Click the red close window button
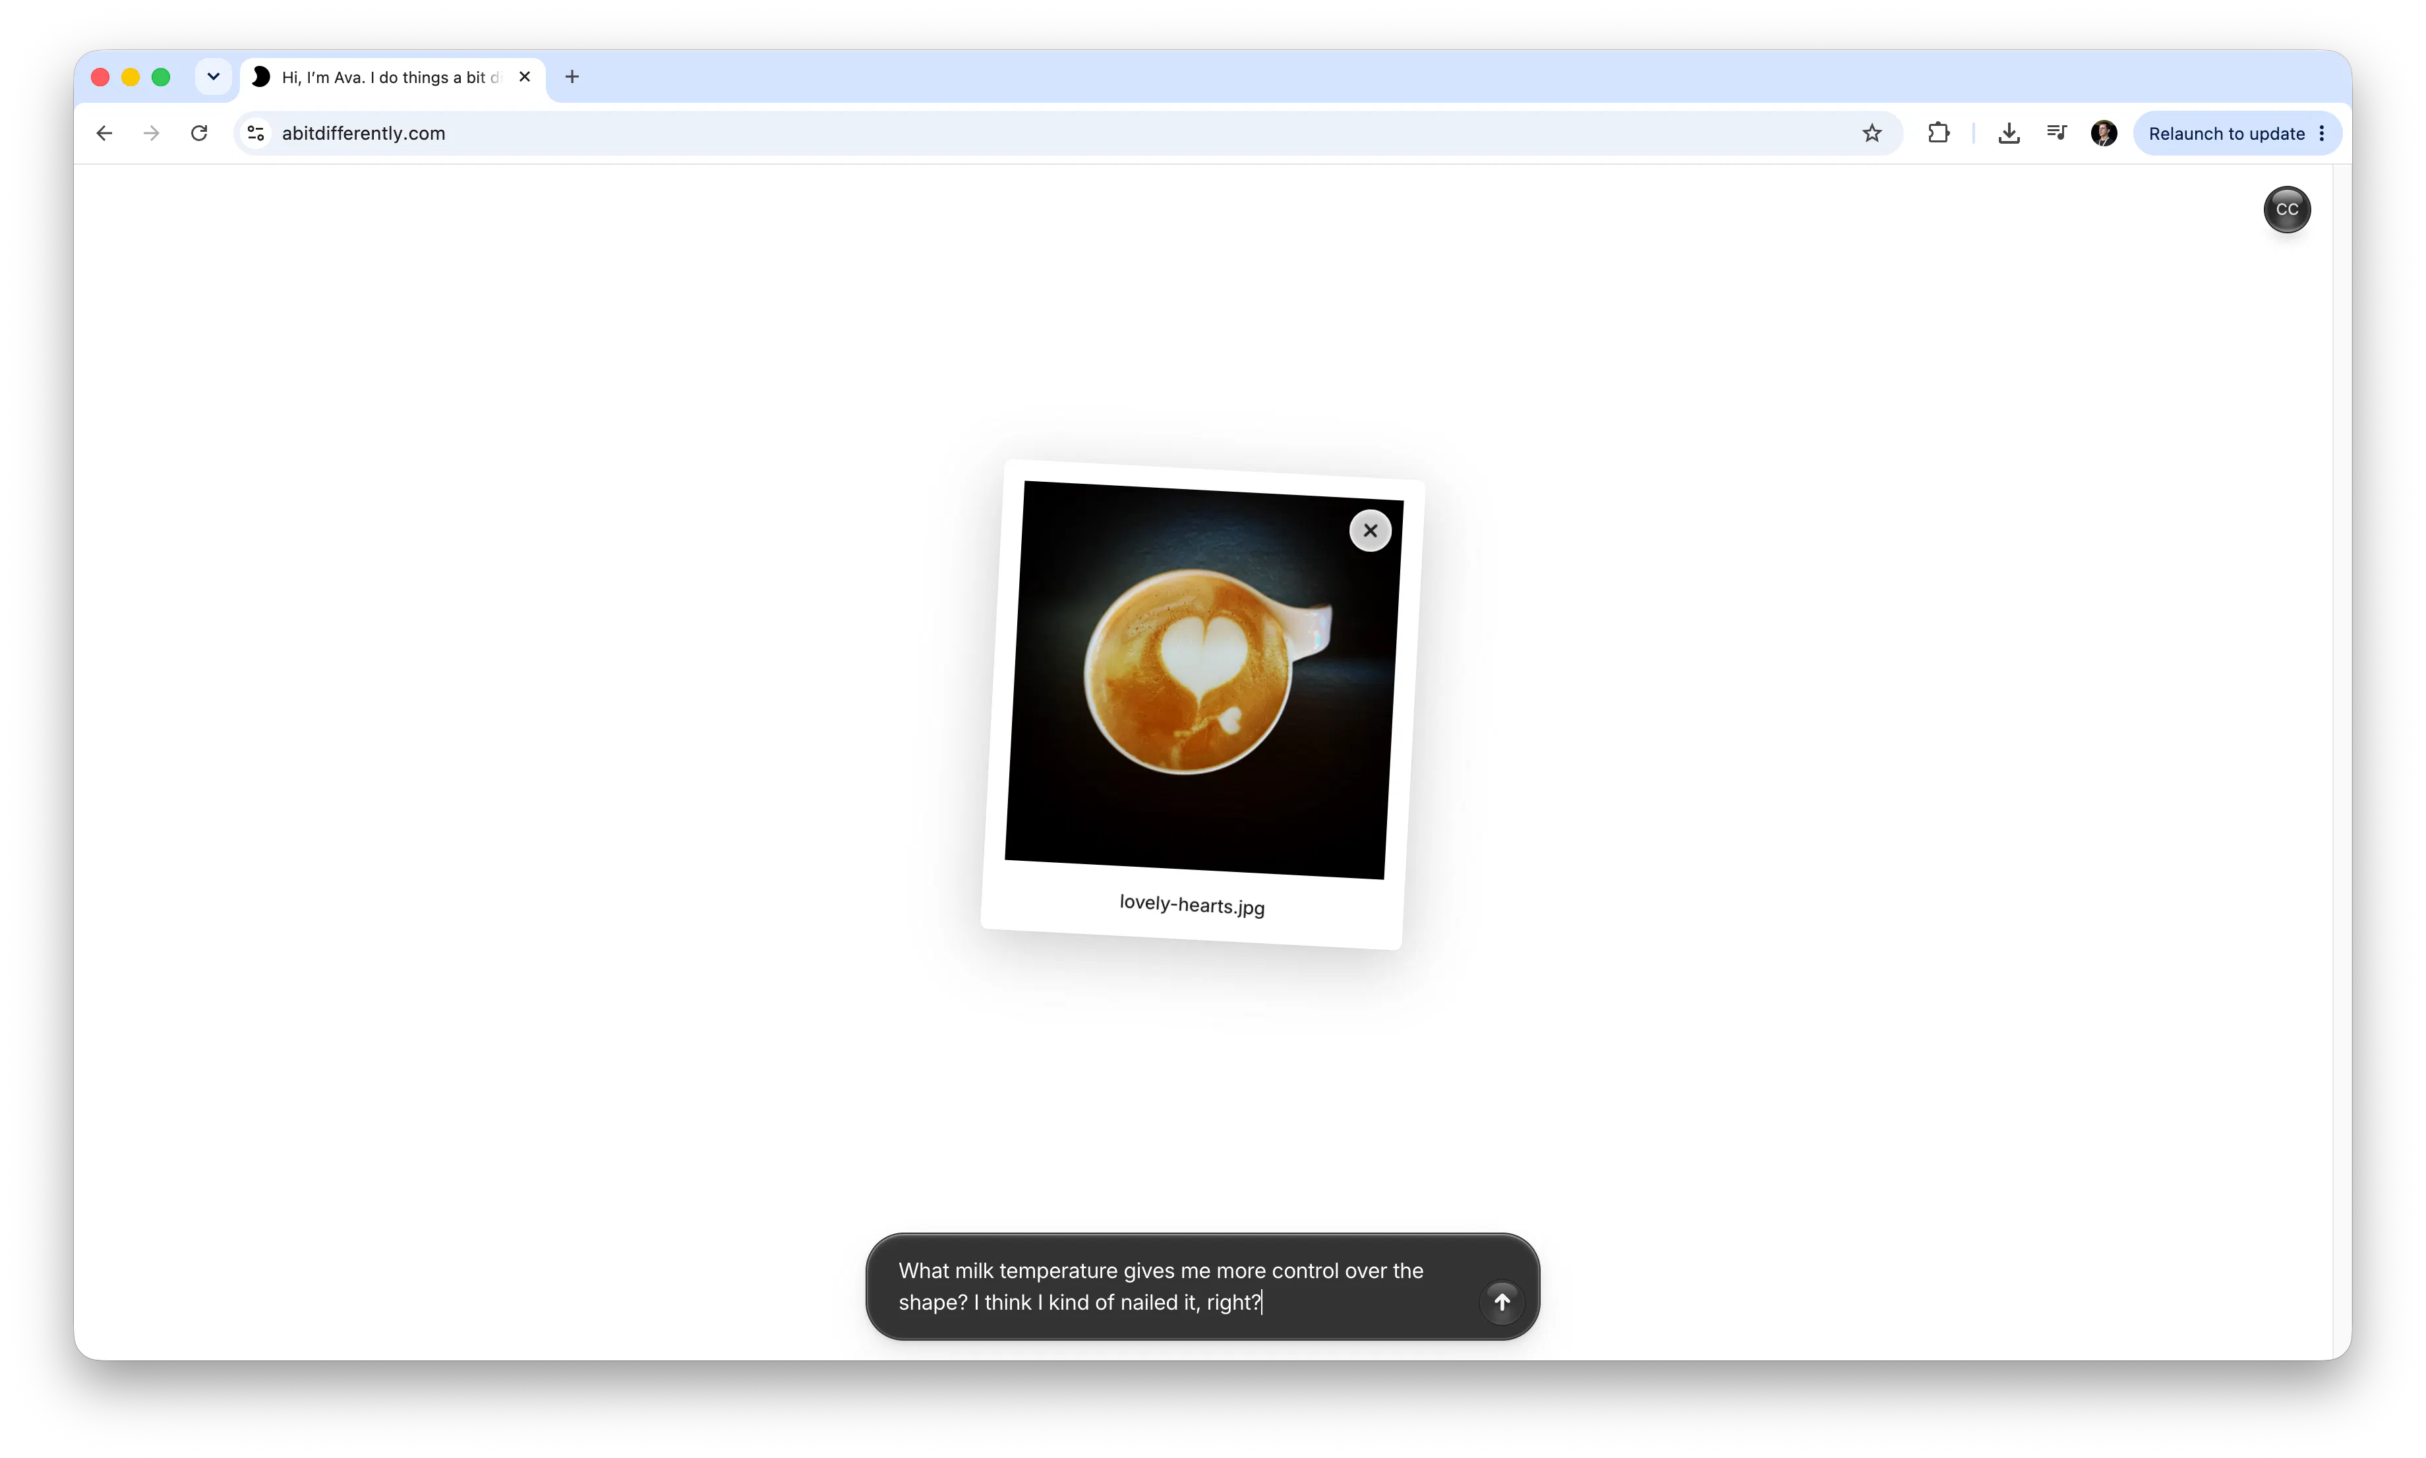This screenshot has height=1458, width=2426. pos(100,76)
